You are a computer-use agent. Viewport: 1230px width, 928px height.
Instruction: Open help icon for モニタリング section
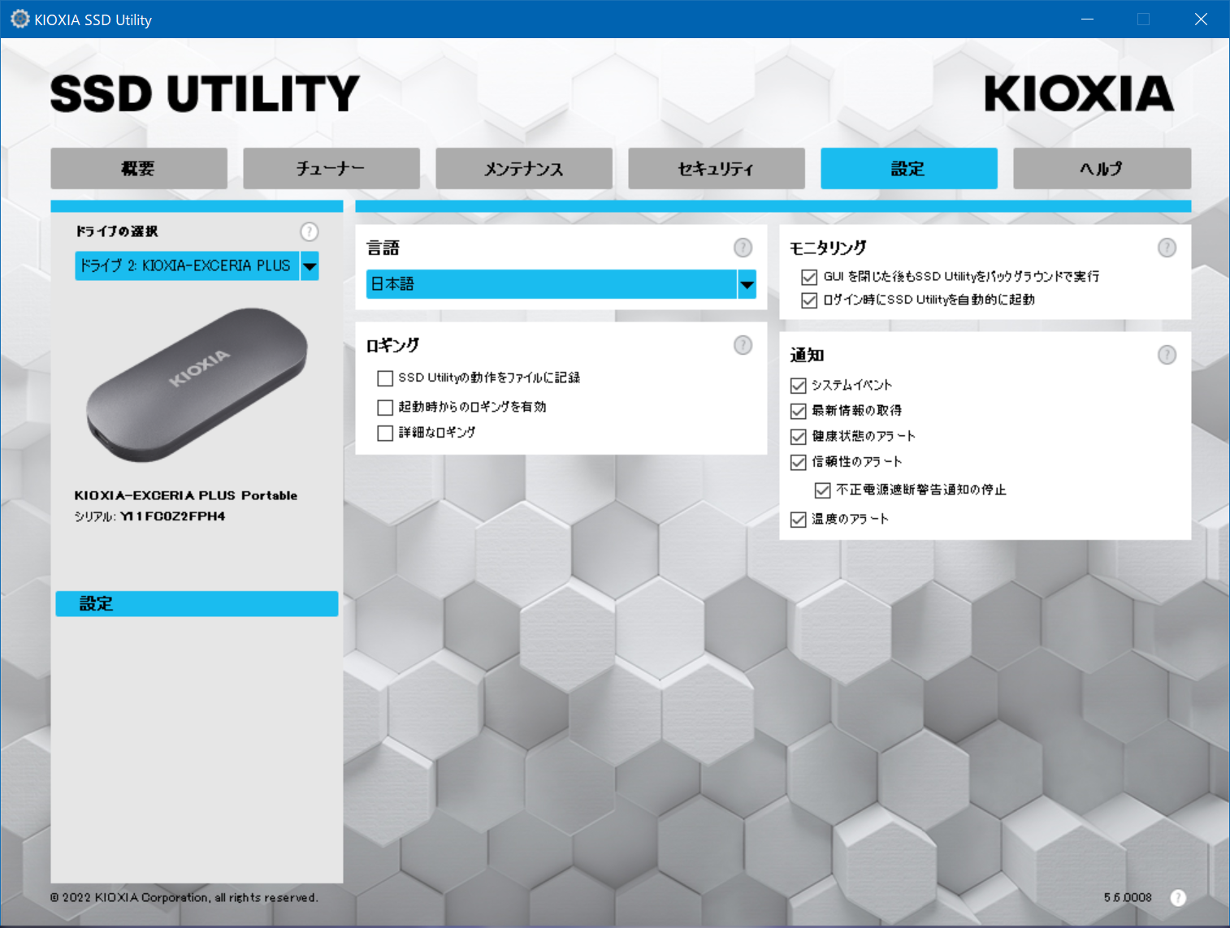point(1167,248)
